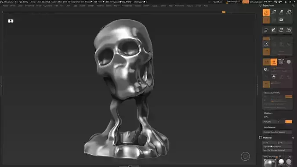Toggle the orange button above Activate Symmetry
Viewport: 297px width, 167px height.
coord(266,84)
